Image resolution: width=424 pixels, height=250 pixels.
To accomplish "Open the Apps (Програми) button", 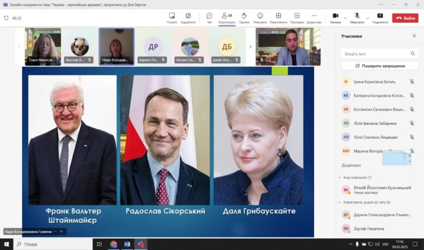I will click(297, 17).
